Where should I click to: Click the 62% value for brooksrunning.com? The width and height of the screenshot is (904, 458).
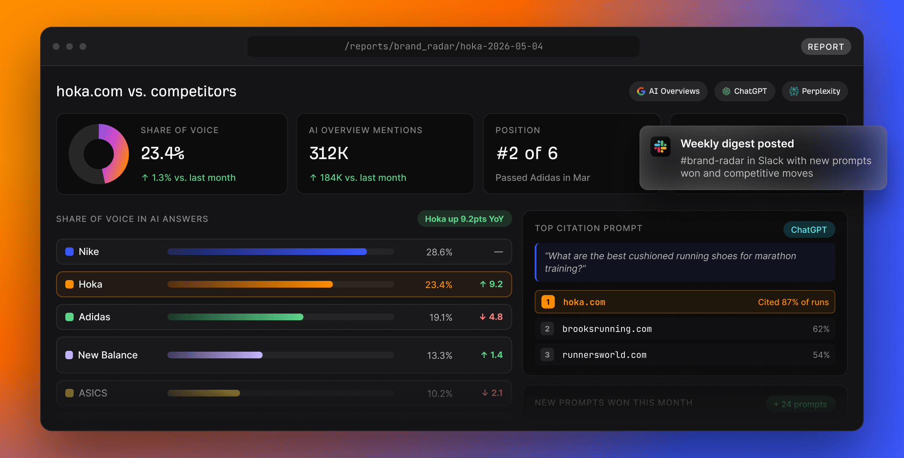(x=821, y=329)
